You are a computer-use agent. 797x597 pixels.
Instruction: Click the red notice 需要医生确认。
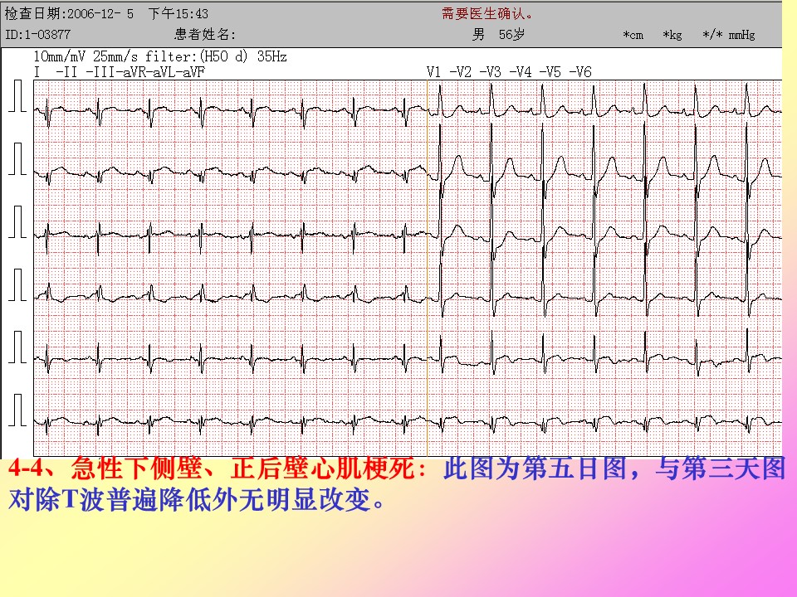pos(487,14)
